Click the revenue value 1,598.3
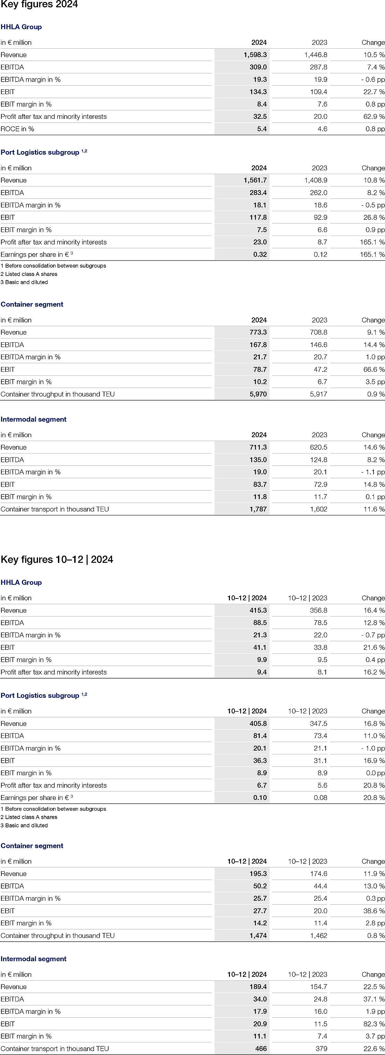385x1055 pixels. point(255,55)
